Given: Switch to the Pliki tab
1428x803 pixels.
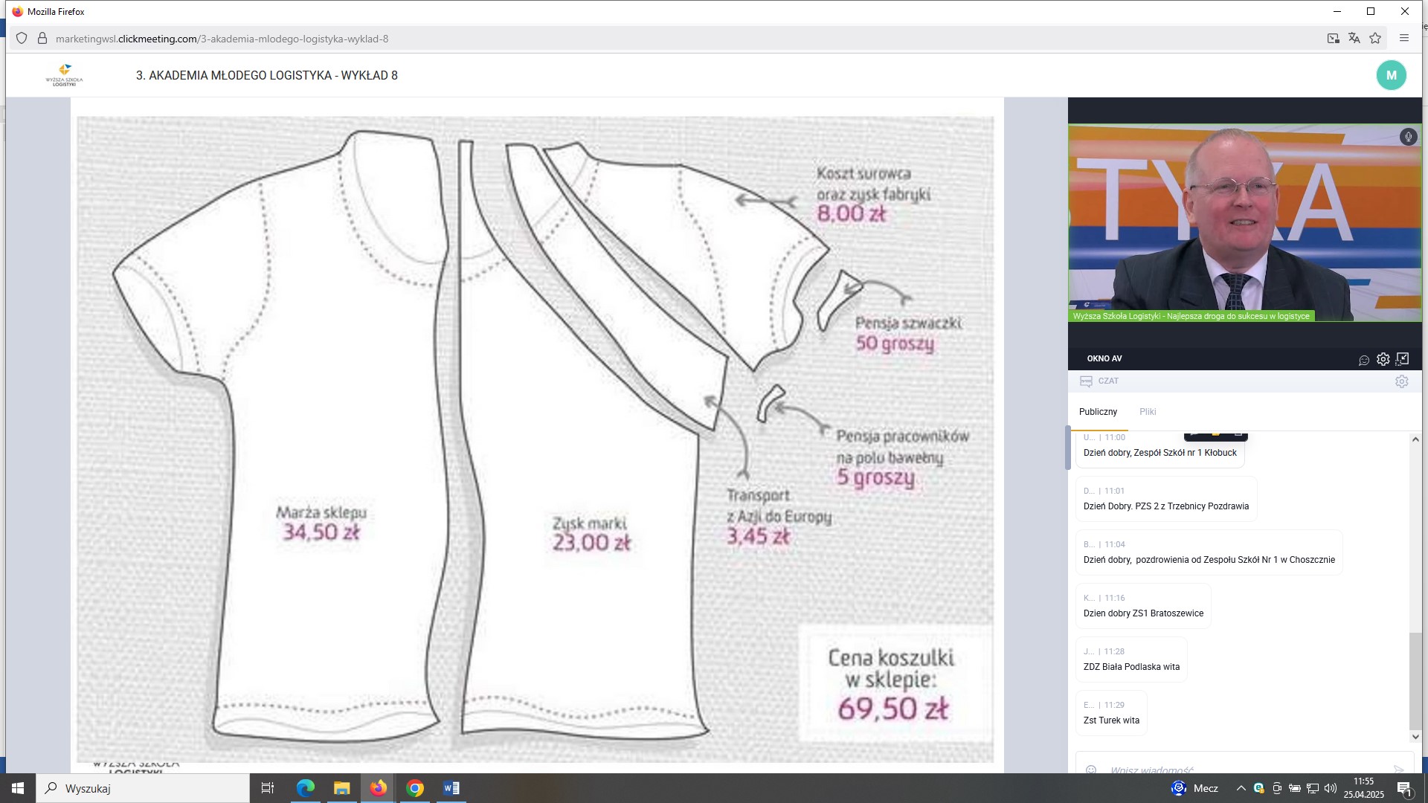Looking at the screenshot, I should coord(1148,412).
